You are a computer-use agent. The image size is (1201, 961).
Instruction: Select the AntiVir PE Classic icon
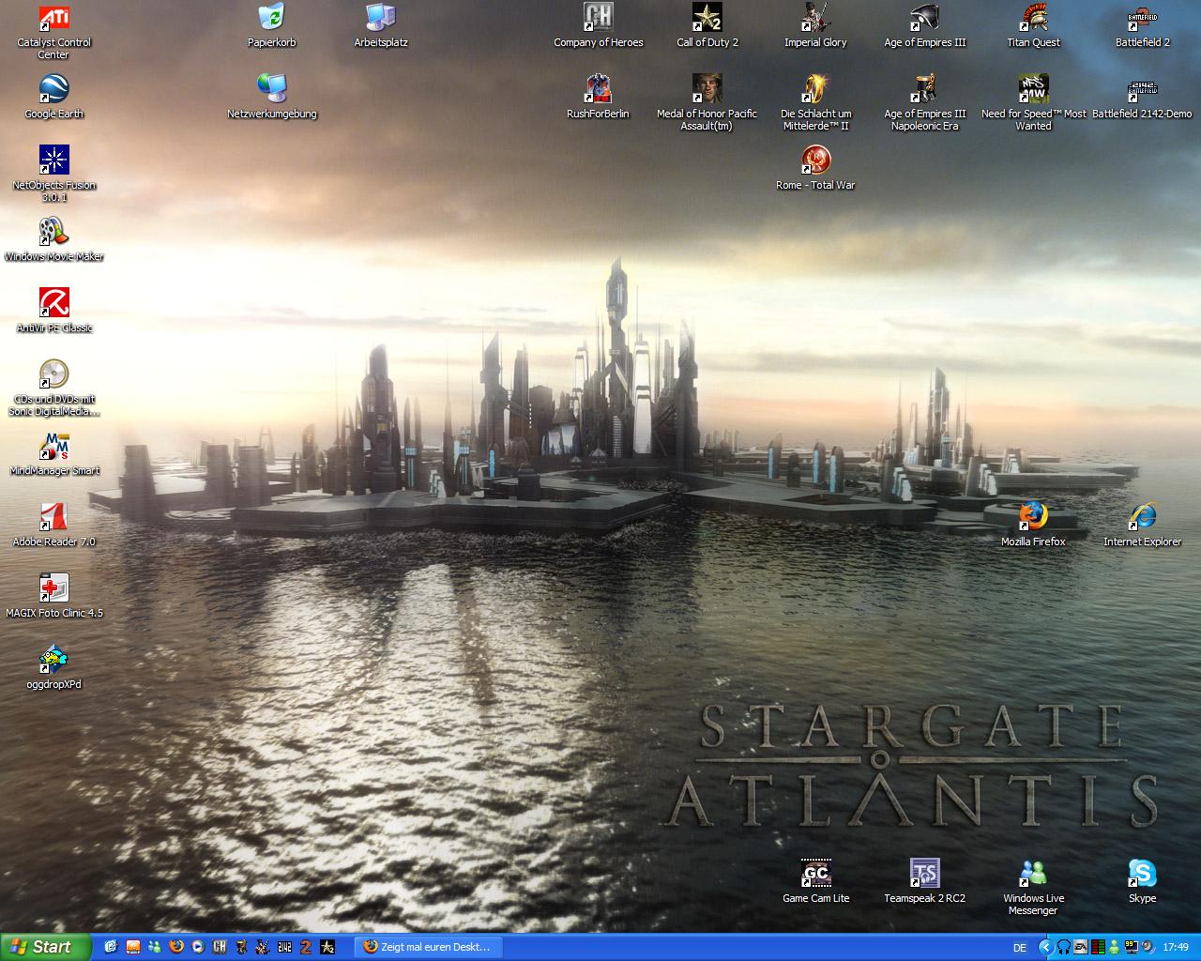coord(53,303)
